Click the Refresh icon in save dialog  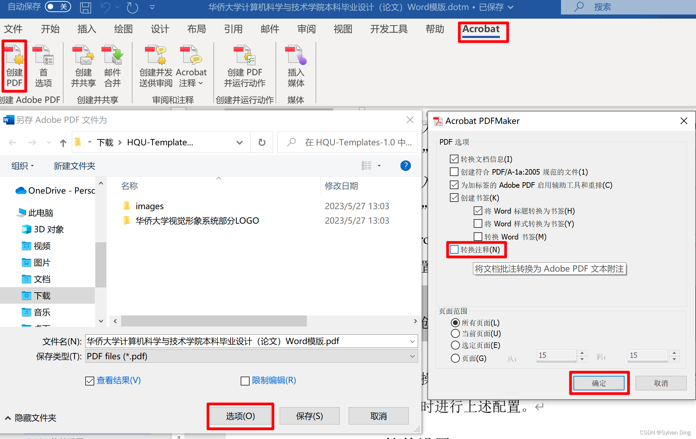point(262,142)
